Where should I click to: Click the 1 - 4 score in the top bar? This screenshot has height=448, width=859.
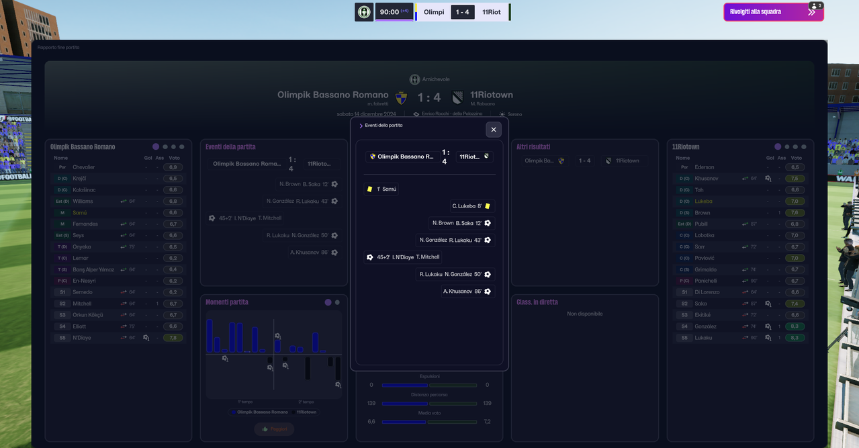click(x=463, y=12)
